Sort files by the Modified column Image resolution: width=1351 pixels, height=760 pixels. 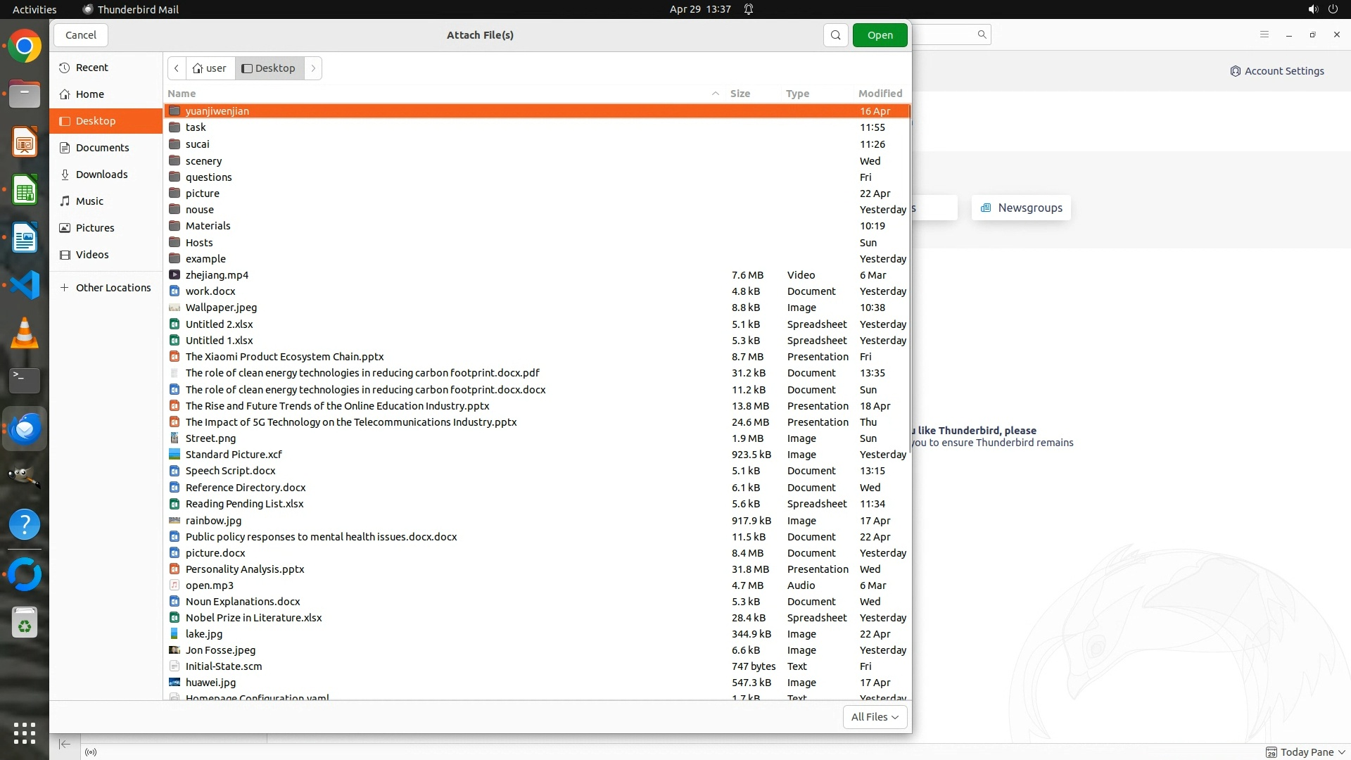click(x=880, y=94)
